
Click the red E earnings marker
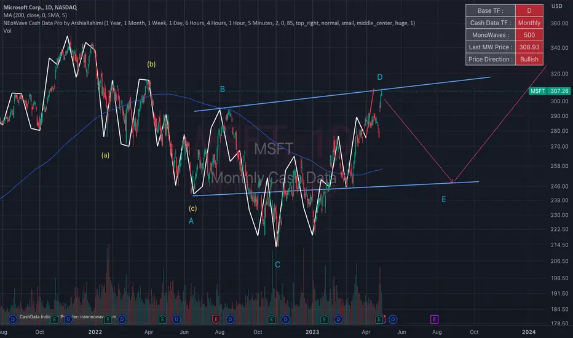[x=216, y=320]
